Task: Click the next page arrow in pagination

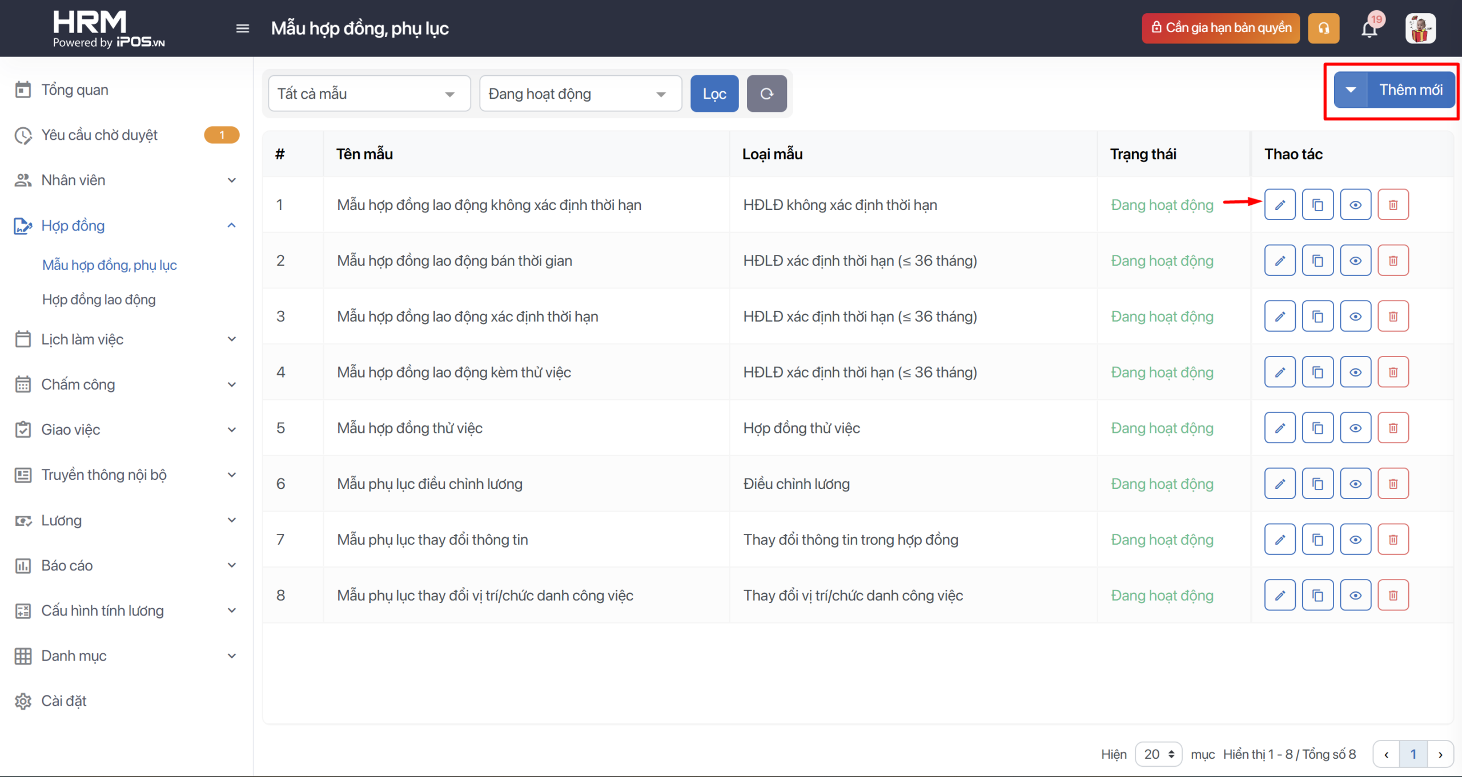Action: [1440, 754]
